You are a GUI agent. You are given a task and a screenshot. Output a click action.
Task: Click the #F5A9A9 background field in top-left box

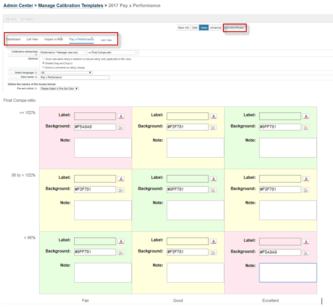coord(95,127)
